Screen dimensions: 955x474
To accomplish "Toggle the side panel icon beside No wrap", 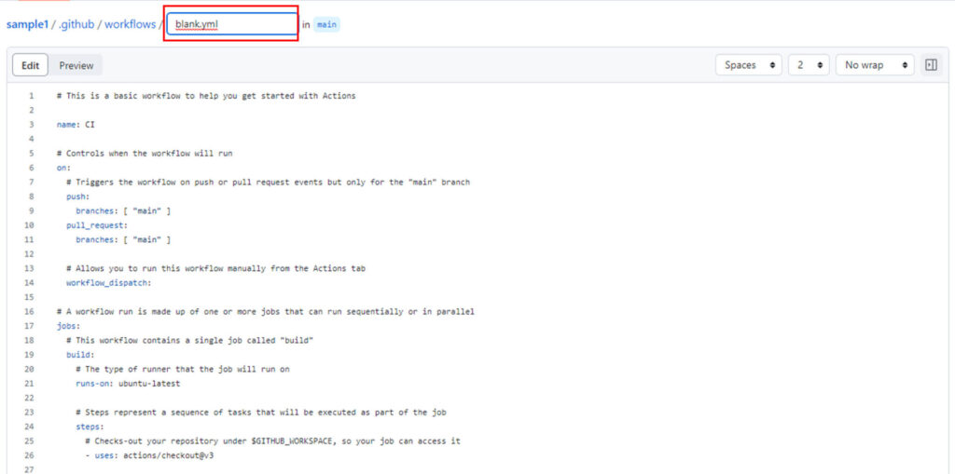I will click(931, 65).
